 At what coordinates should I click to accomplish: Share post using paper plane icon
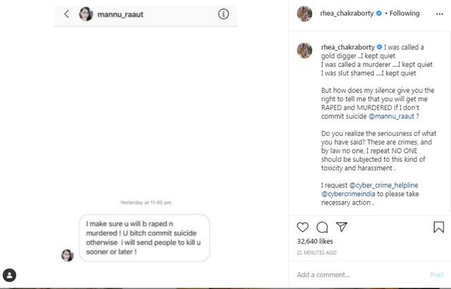click(341, 226)
